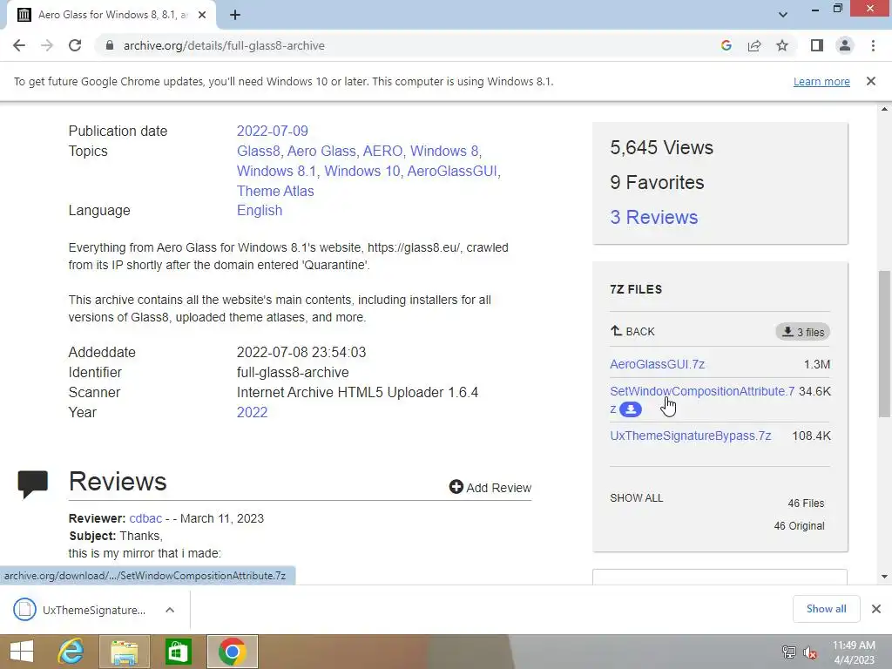Expand options for downloaded UxThemeSignature file
Viewport: 892px width, 669px height.
coord(170,610)
